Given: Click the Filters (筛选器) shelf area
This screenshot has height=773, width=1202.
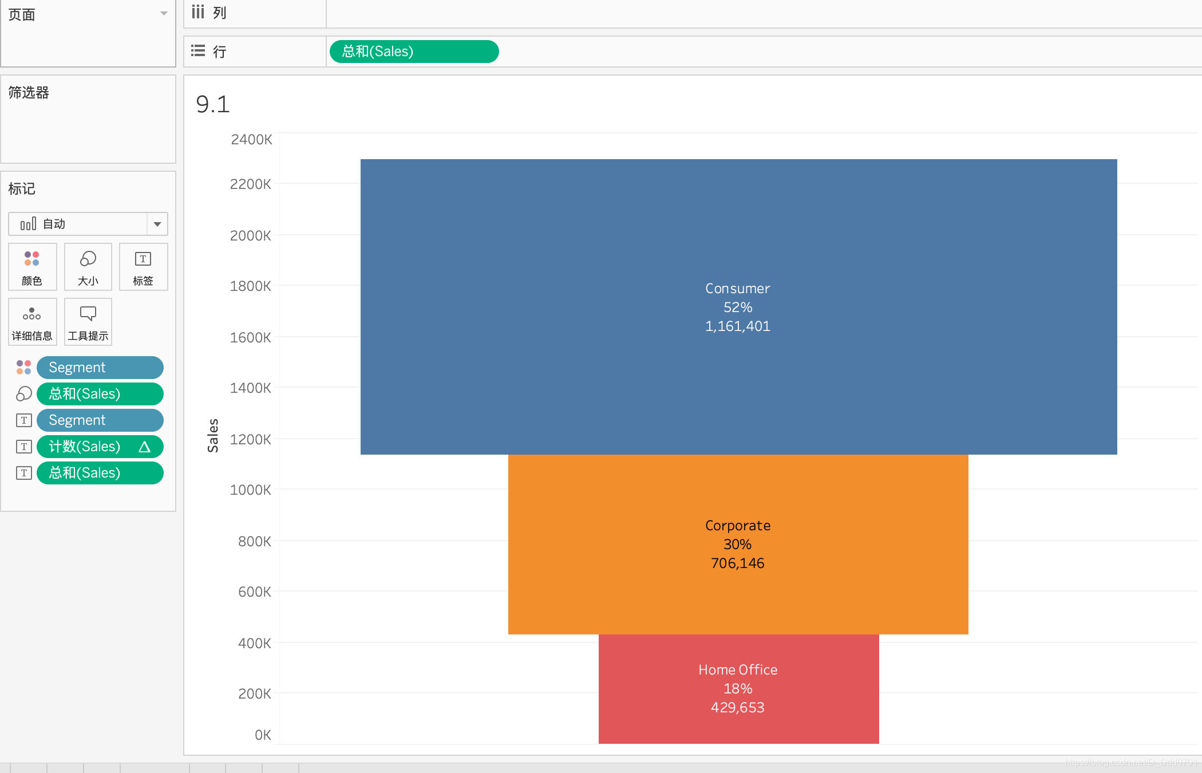Looking at the screenshot, I should point(88,119).
